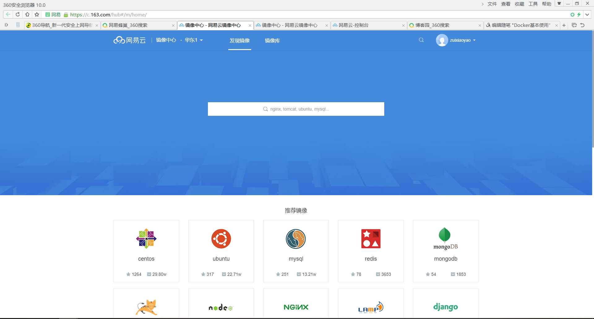Click the image search input field

tap(296, 109)
